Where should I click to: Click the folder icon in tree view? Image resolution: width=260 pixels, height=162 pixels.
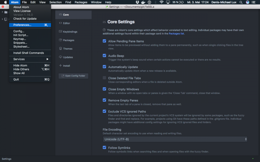tap(6, 12)
